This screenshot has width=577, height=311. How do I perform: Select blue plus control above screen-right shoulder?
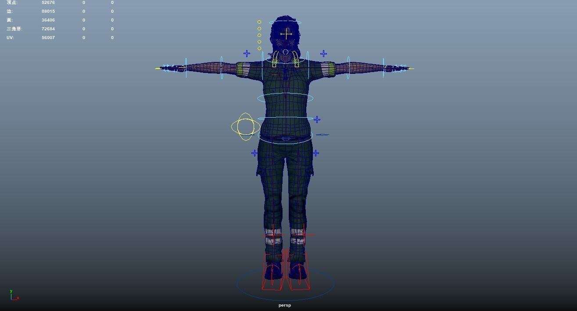tap(323, 54)
